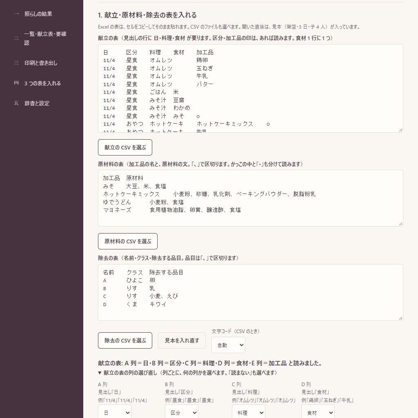Open the 照らしの結果 sidebar section
This screenshot has width=418, height=418.
coord(38,14)
